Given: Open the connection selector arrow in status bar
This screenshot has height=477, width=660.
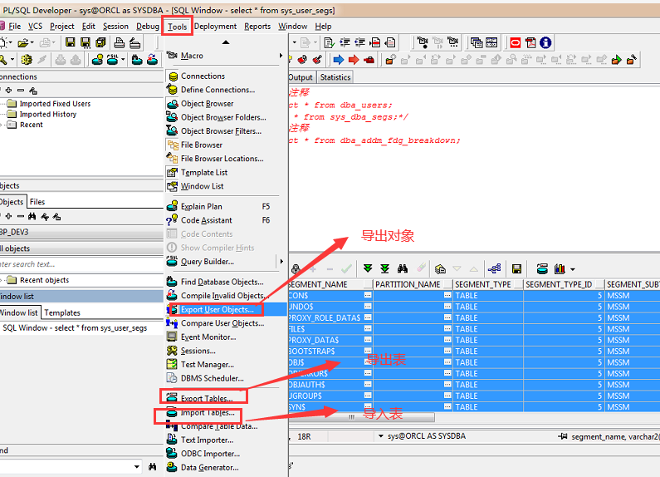Looking at the screenshot, I should [x=380, y=436].
